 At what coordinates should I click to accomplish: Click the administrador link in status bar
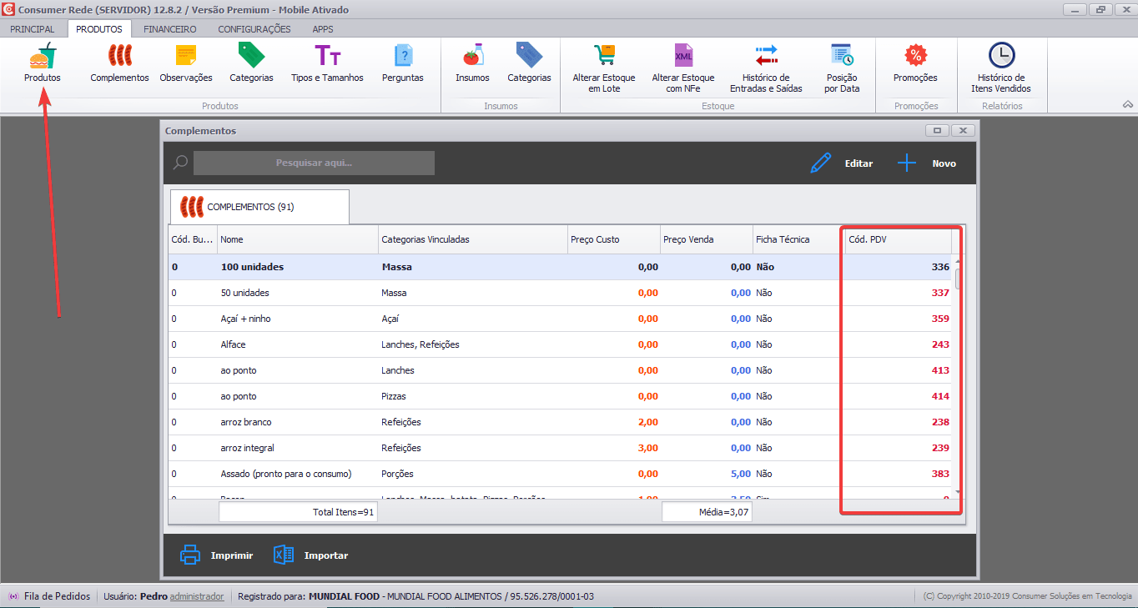click(197, 596)
